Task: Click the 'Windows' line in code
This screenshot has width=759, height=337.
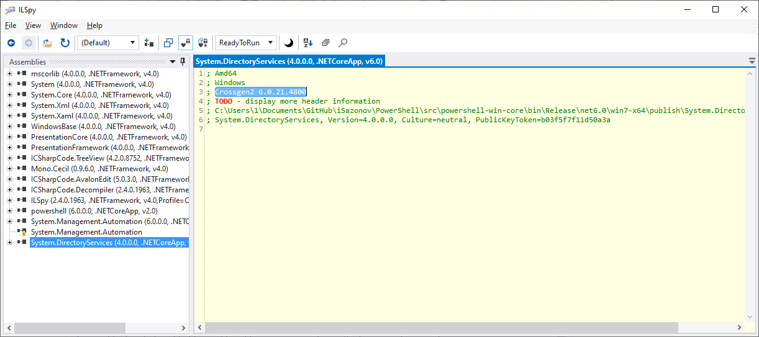Action: 230,83
